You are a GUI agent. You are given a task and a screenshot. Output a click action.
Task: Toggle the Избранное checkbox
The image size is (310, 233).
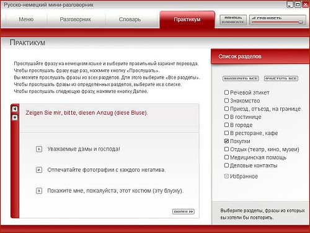pos(226,176)
